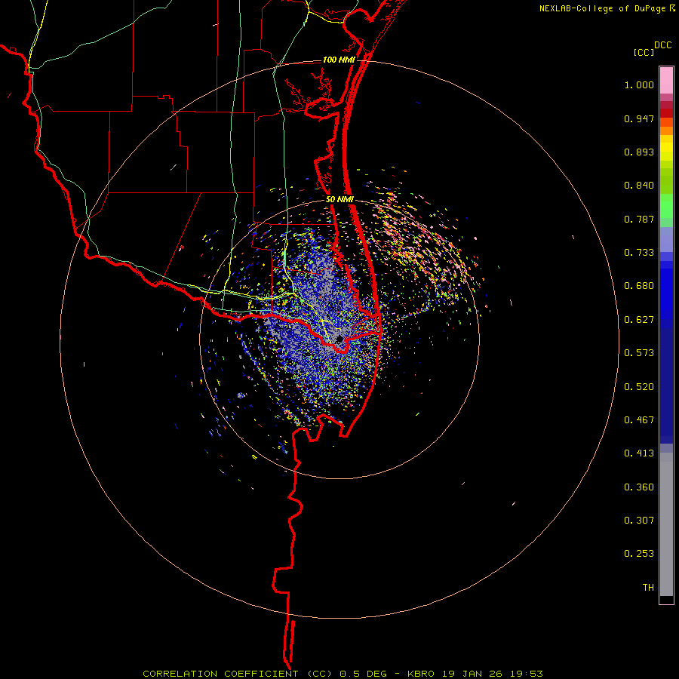
Task: Click the KBRO station ID in the caption
Action: pos(421,674)
